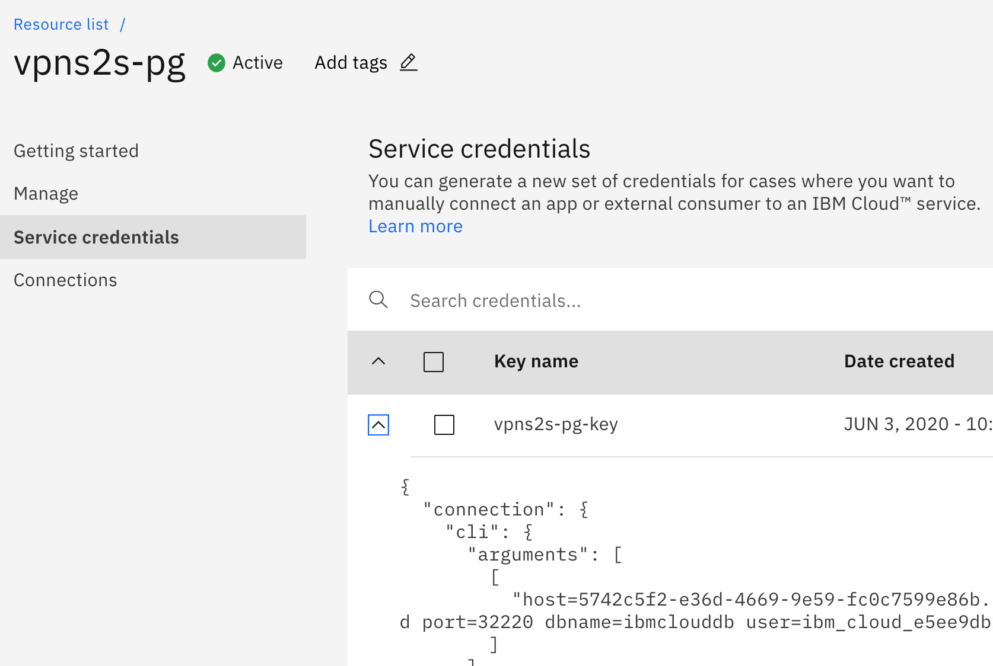Click the Learn more link
Viewport: 993px width, 666px height.
click(x=415, y=226)
